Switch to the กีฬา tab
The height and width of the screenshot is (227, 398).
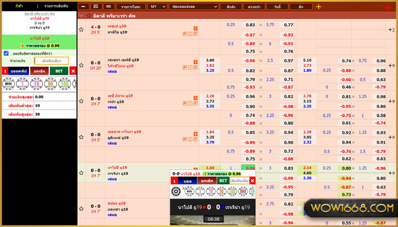click(19, 5)
